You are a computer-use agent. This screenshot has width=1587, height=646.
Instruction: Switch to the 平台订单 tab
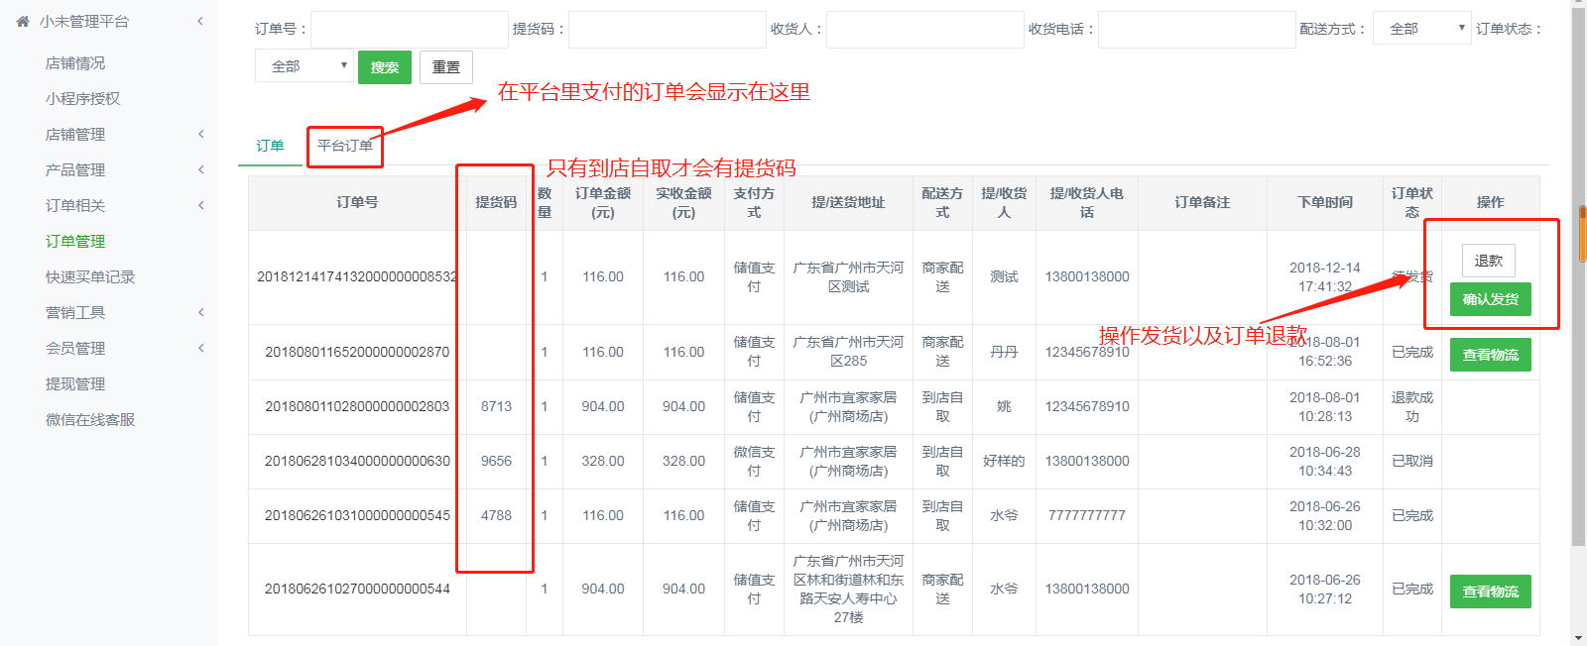pyautogui.click(x=344, y=146)
